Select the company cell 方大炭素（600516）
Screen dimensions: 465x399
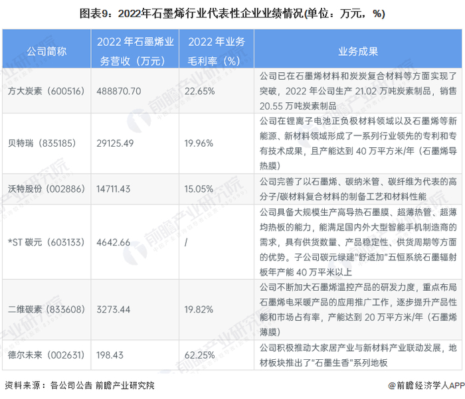click(46, 91)
